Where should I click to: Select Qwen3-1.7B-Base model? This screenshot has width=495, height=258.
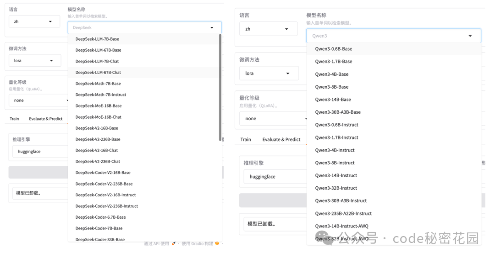(x=394, y=61)
